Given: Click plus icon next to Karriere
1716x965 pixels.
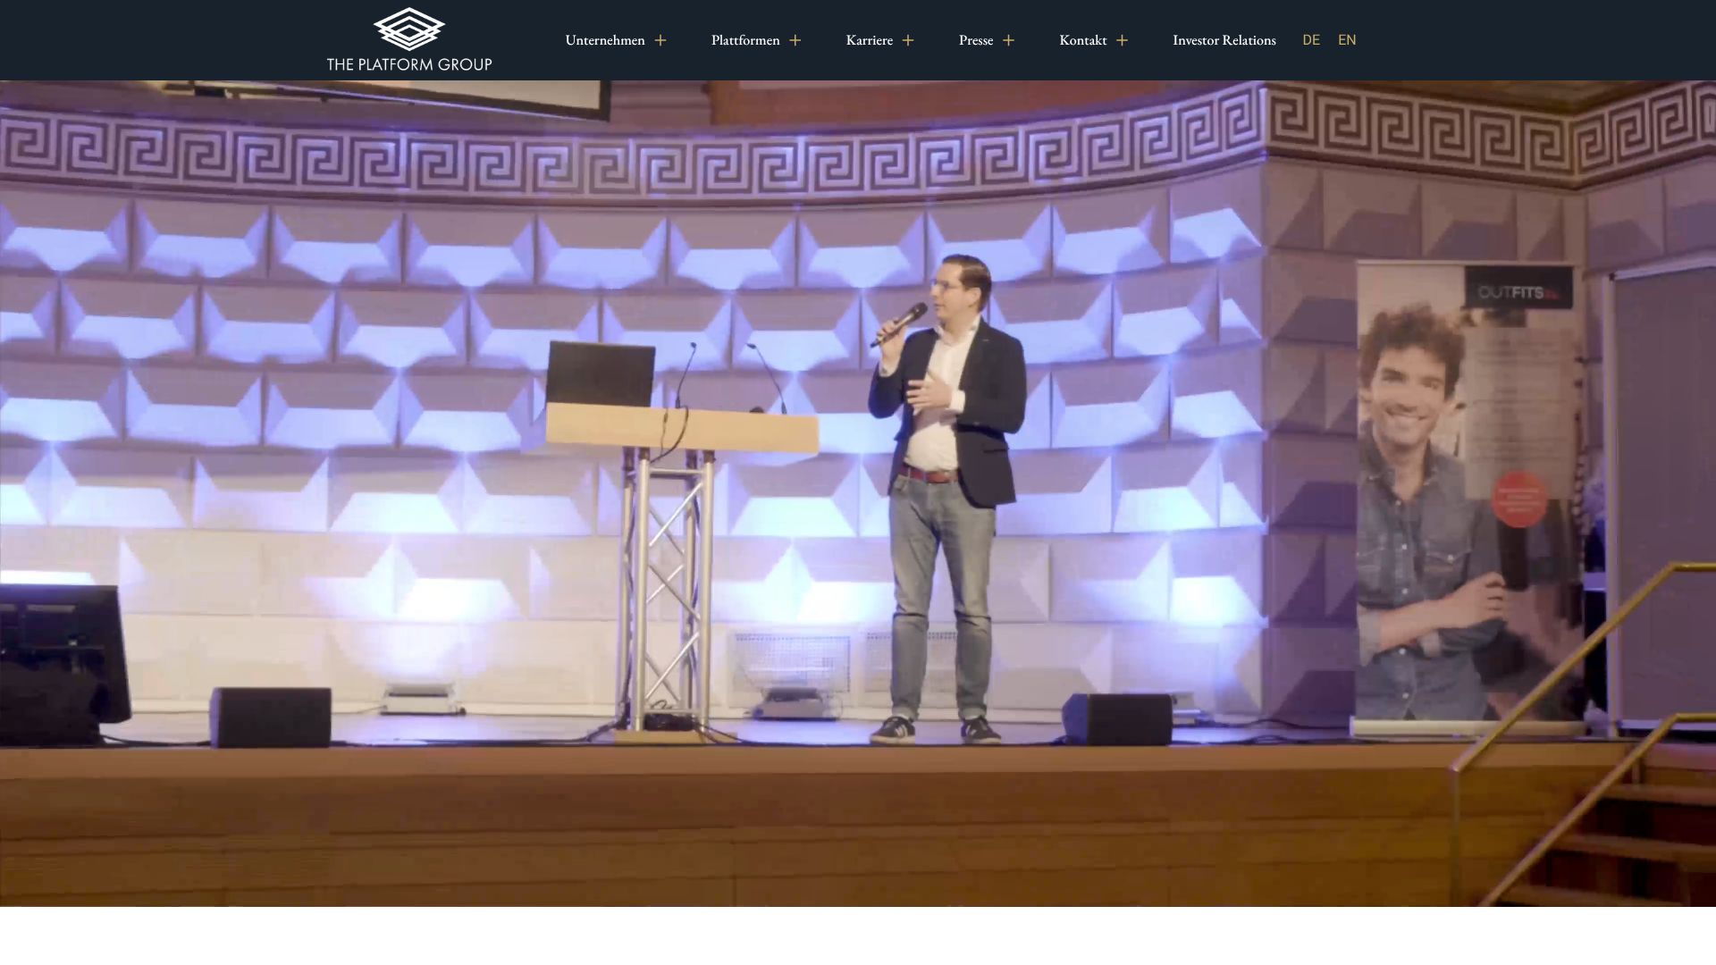Looking at the screenshot, I should [908, 40].
